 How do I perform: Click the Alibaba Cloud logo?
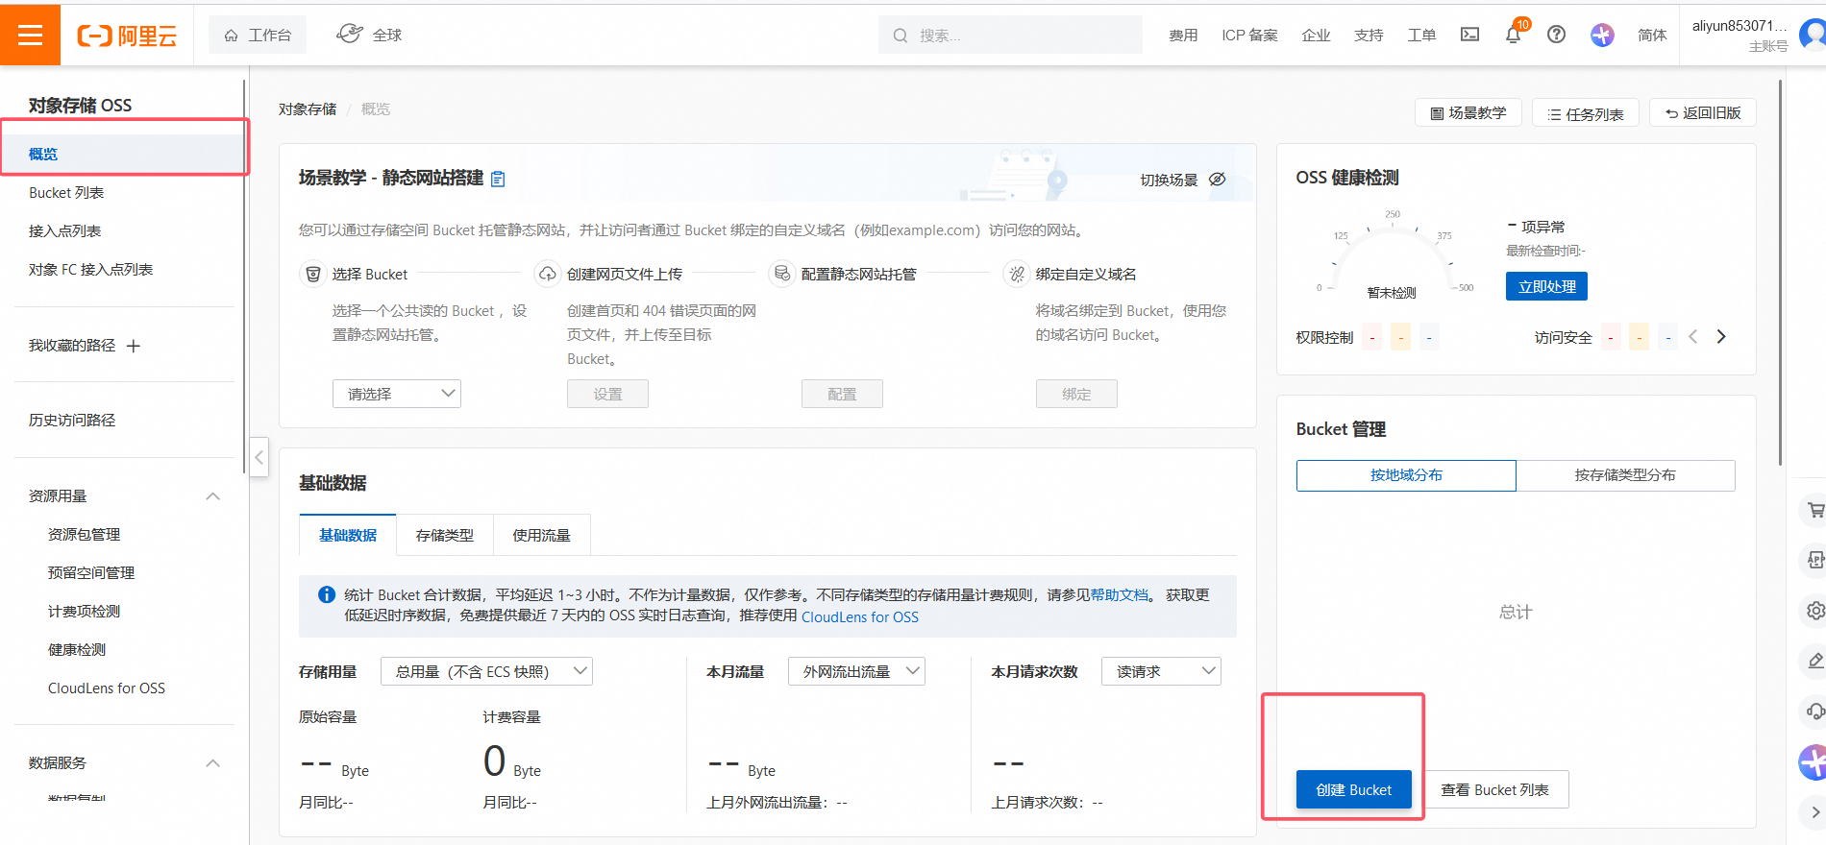pos(127,36)
